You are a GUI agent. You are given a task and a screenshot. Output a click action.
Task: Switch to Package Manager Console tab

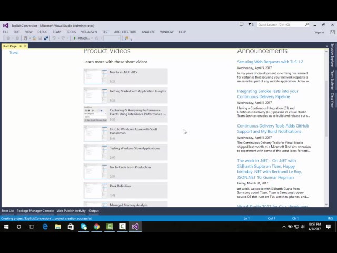(35, 211)
